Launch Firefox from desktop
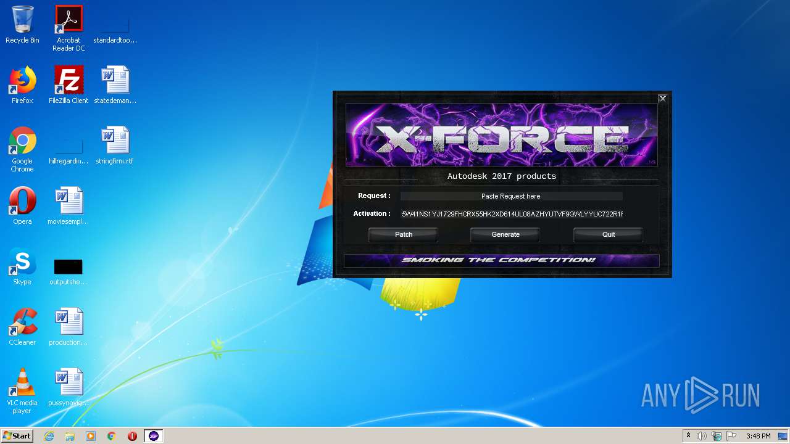Viewport: 790px width, 444px height. point(22,85)
